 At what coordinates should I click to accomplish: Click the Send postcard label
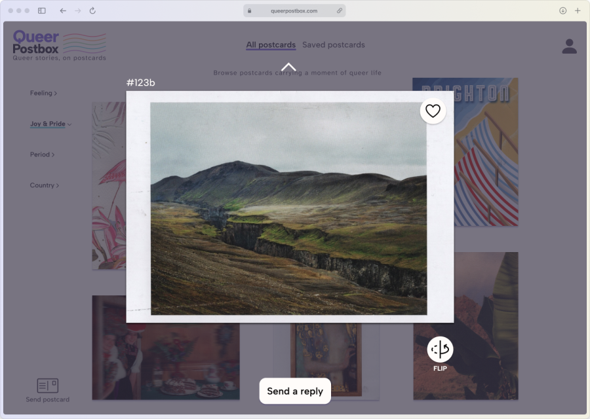coord(47,399)
